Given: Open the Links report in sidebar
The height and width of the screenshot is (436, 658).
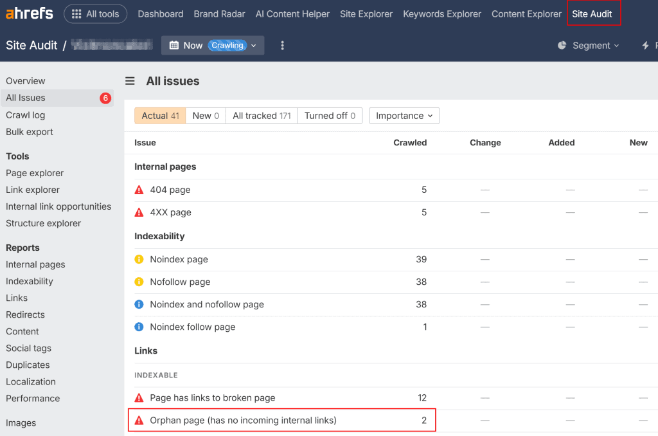Looking at the screenshot, I should click(17, 298).
